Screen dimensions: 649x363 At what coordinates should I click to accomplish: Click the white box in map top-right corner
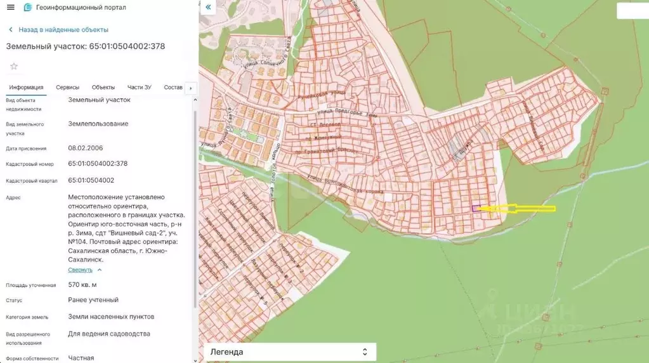coord(633,10)
